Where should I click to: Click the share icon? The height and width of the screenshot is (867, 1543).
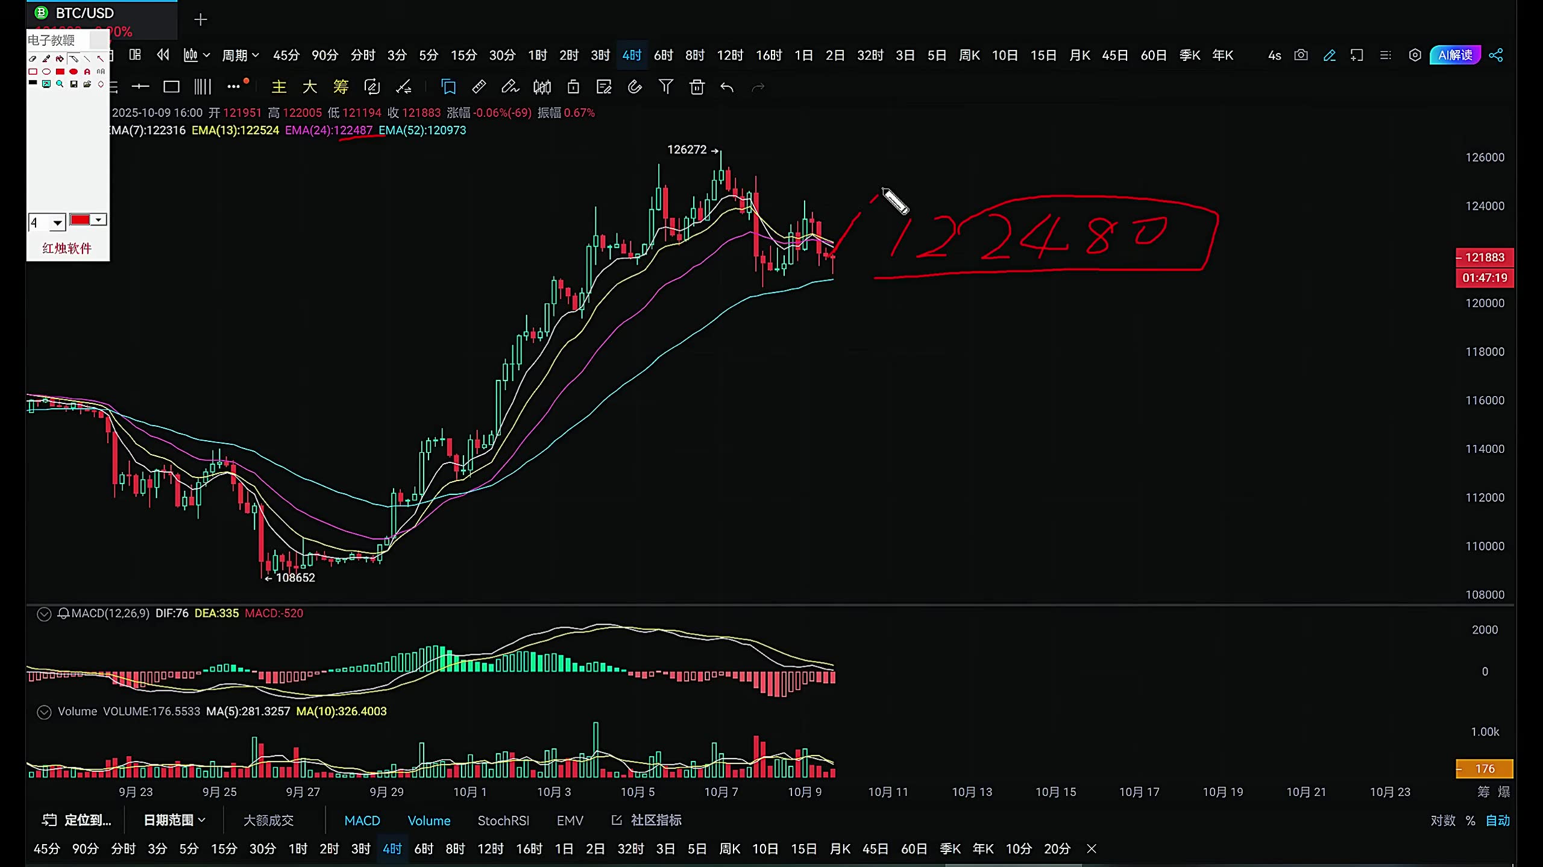click(x=1495, y=55)
